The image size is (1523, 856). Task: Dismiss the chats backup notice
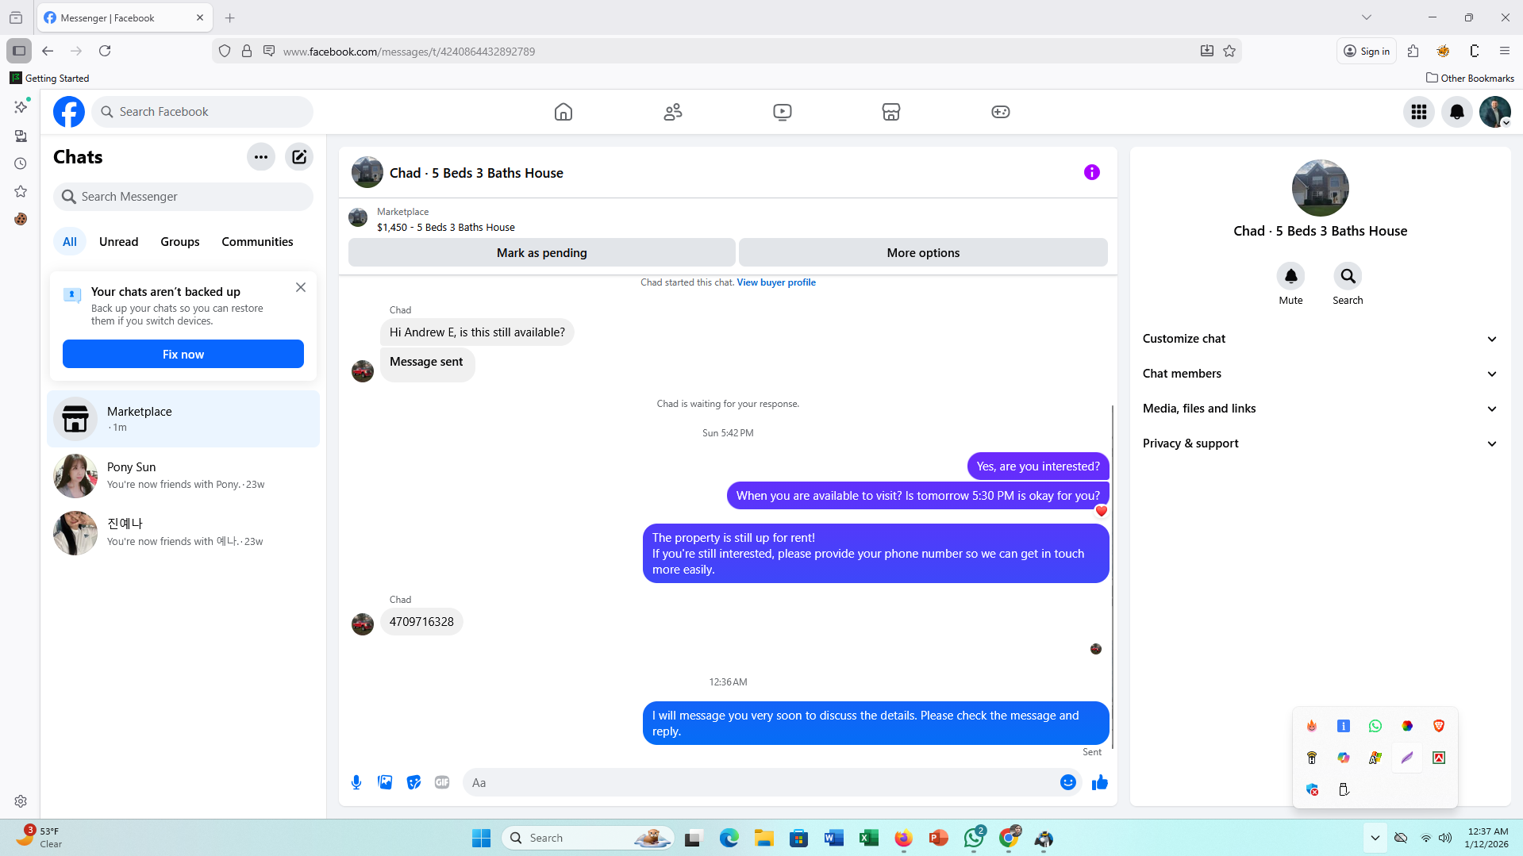(301, 287)
